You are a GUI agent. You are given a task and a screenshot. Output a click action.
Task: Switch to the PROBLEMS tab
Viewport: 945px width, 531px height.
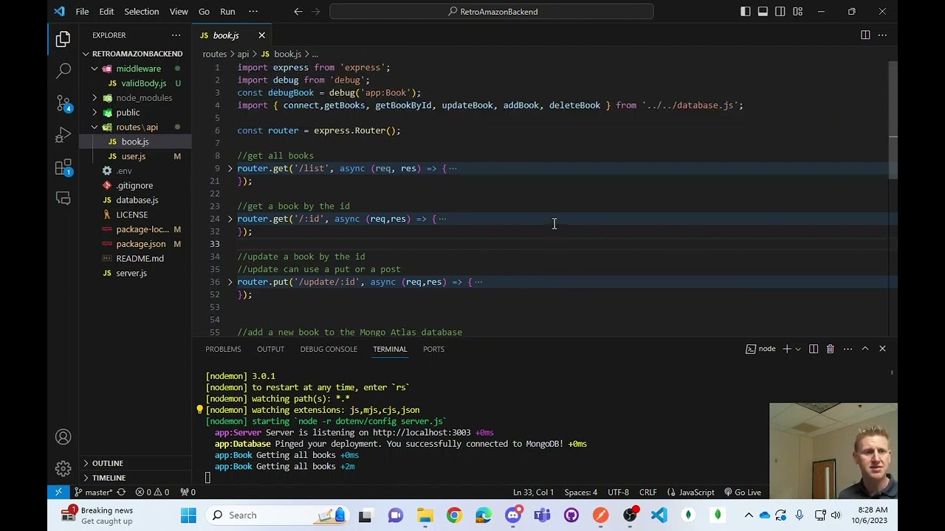click(223, 349)
